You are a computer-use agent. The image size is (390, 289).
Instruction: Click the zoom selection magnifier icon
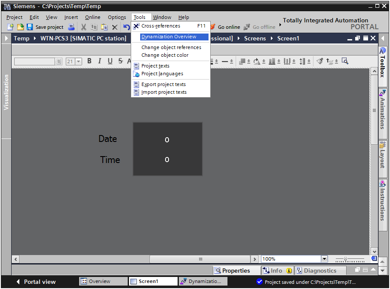(x=345, y=61)
